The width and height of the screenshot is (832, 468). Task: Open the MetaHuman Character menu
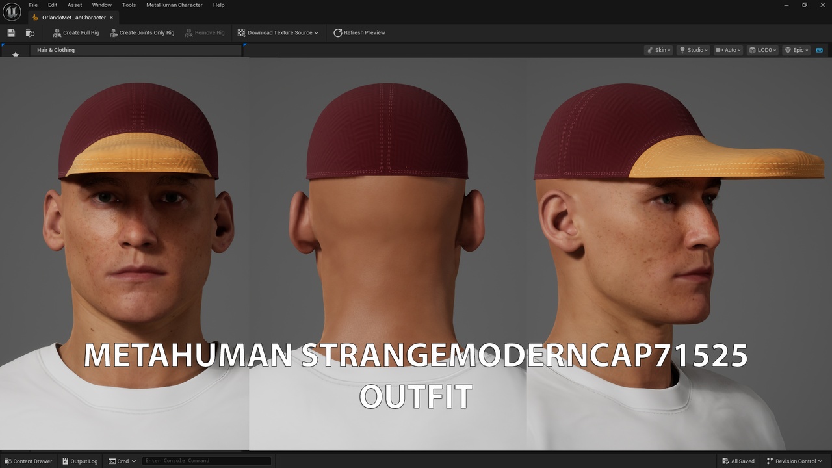point(174,5)
